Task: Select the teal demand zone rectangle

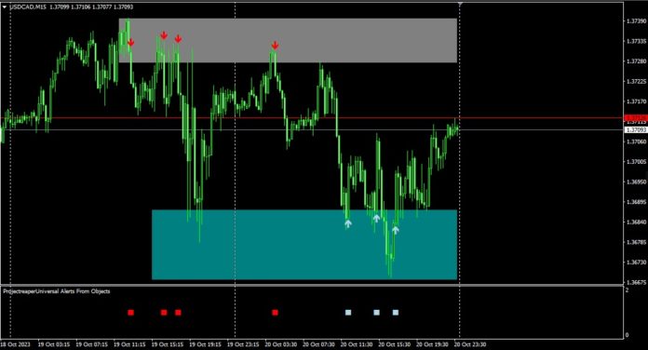Action: tap(304, 245)
